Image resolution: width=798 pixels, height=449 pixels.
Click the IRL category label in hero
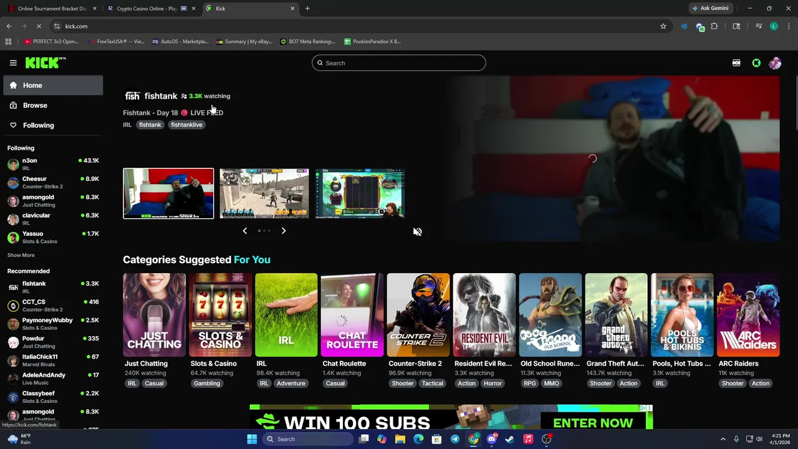127,125
